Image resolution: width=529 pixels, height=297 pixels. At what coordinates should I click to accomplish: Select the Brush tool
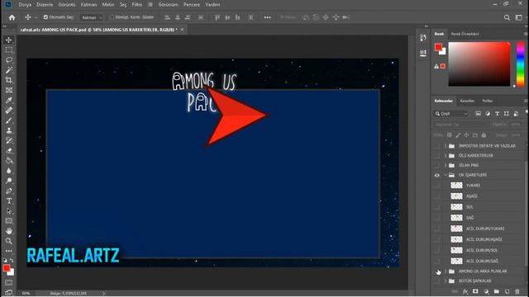coord(9,120)
